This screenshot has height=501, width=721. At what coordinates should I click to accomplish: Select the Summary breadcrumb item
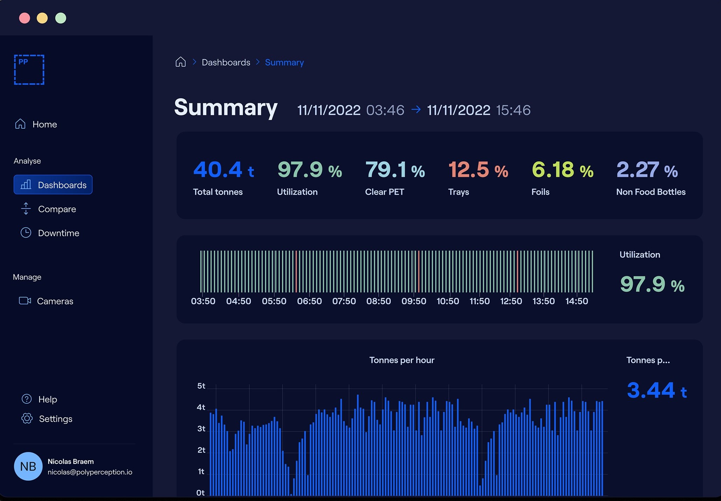tap(284, 62)
